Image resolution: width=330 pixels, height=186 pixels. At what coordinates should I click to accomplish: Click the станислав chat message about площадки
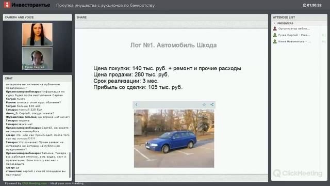[36, 173]
